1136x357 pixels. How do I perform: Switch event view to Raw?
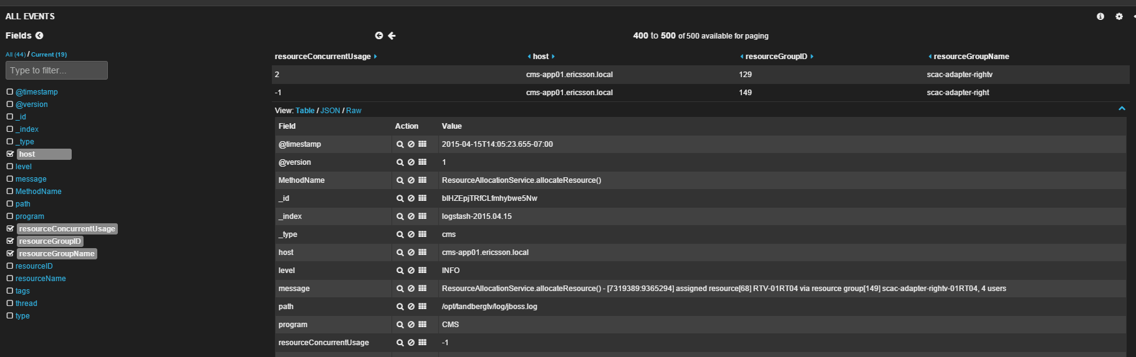[354, 111]
